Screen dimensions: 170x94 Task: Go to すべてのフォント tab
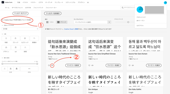pos(17,8)
